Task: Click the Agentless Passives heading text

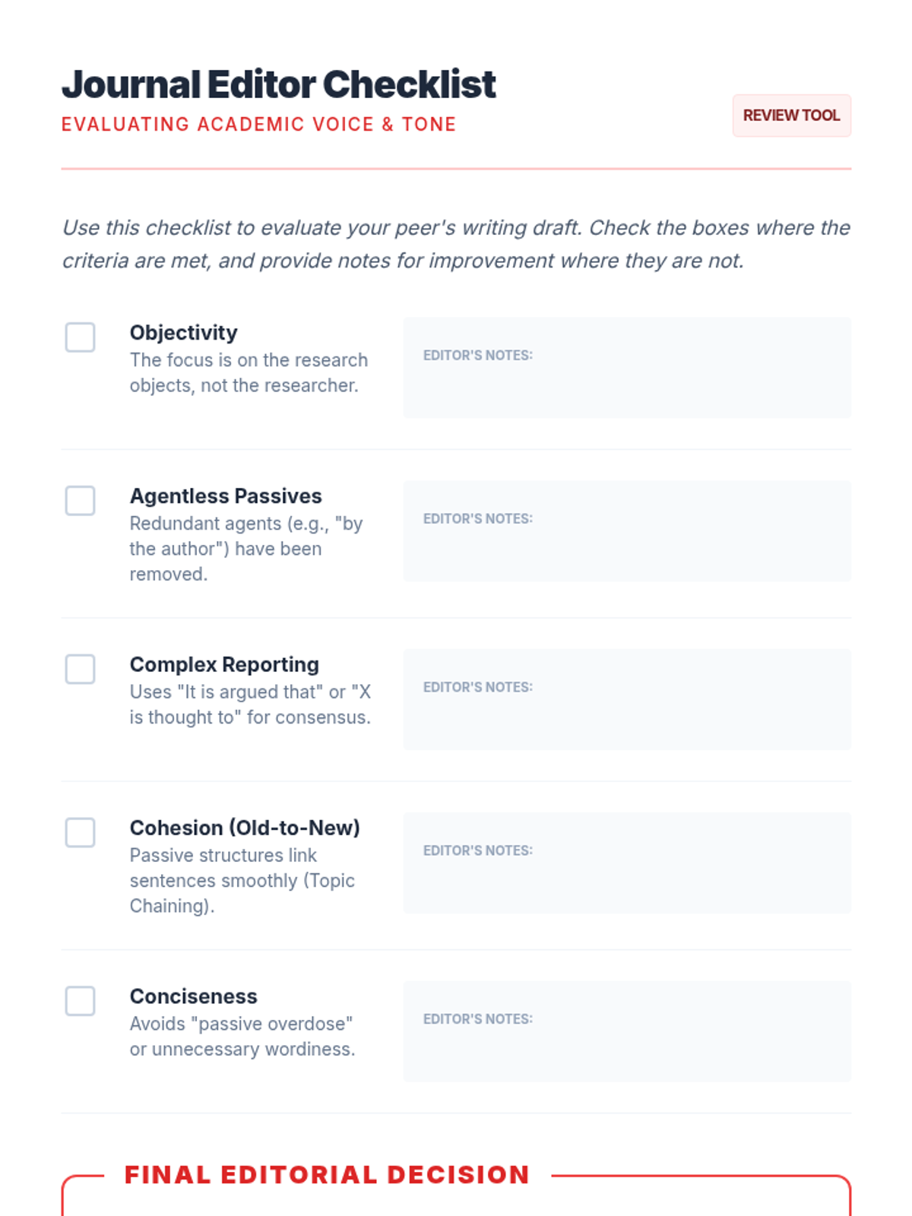Action: 226,496
